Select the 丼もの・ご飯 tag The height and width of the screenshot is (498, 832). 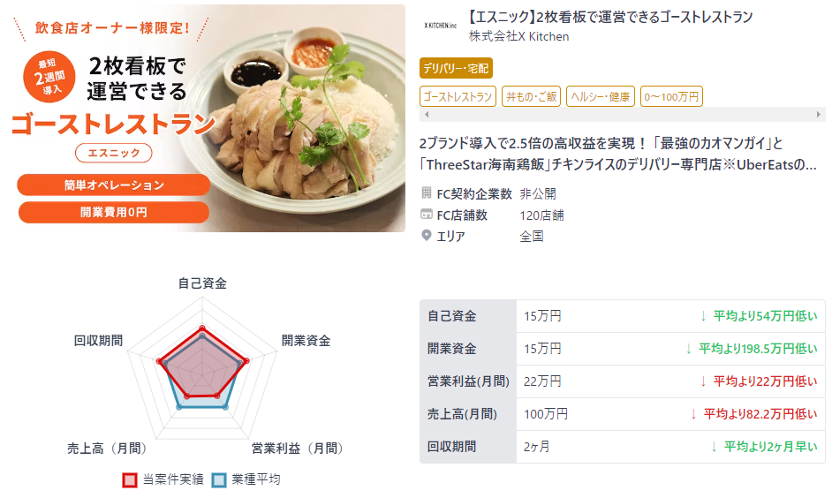coord(531,96)
